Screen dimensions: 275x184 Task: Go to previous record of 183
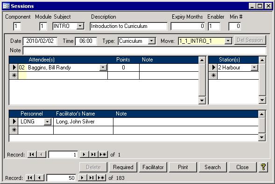40,178
